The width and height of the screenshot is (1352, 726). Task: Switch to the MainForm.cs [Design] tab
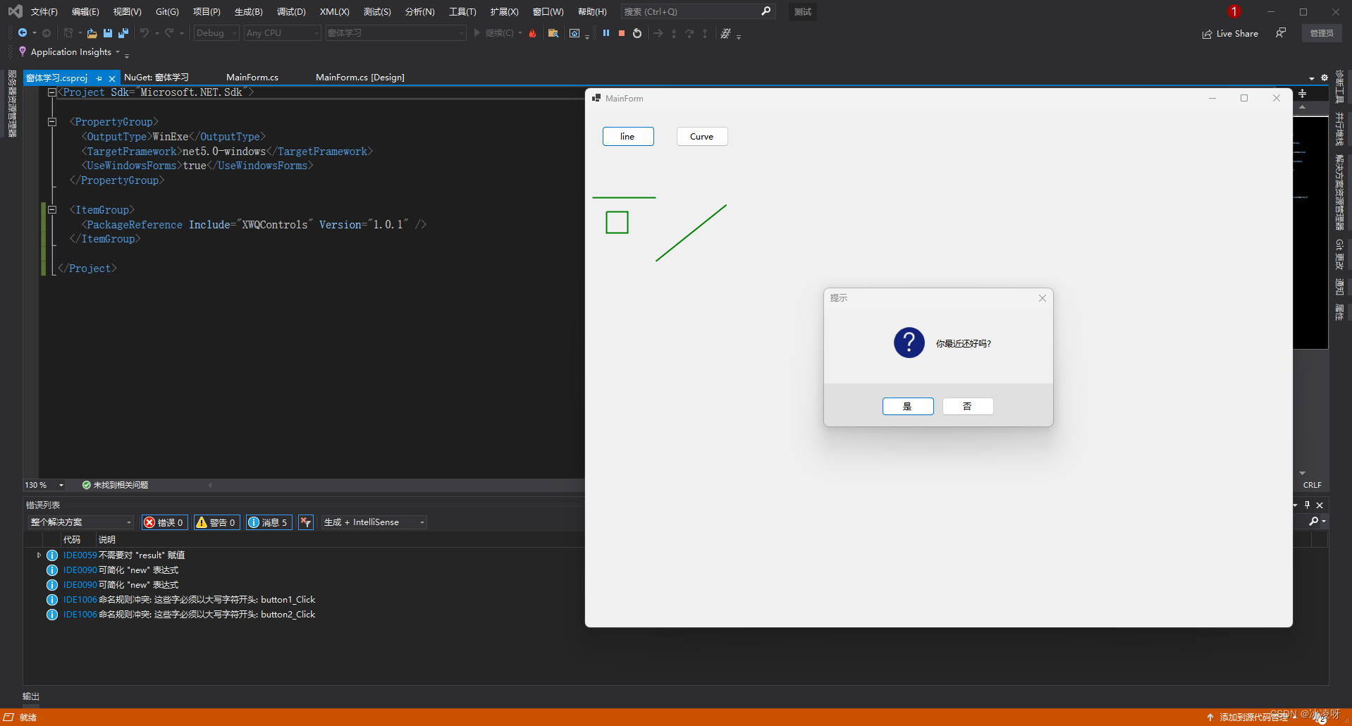[360, 78]
